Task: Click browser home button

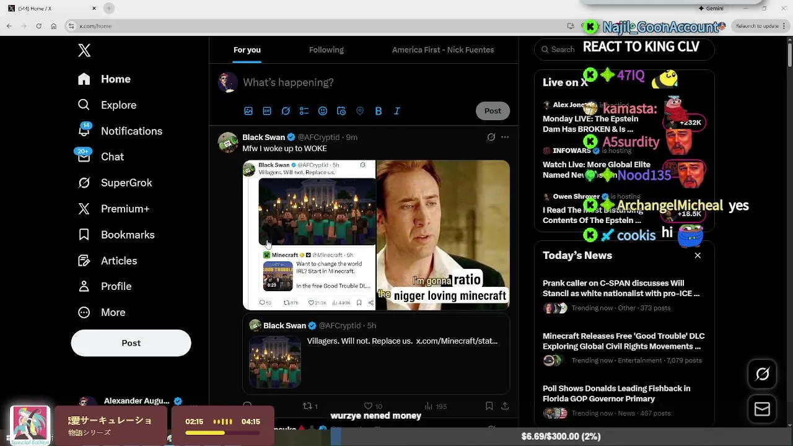Action: pos(54,26)
